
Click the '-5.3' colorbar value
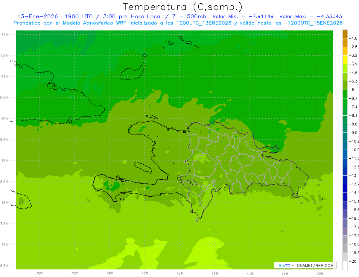click(353, 81)
